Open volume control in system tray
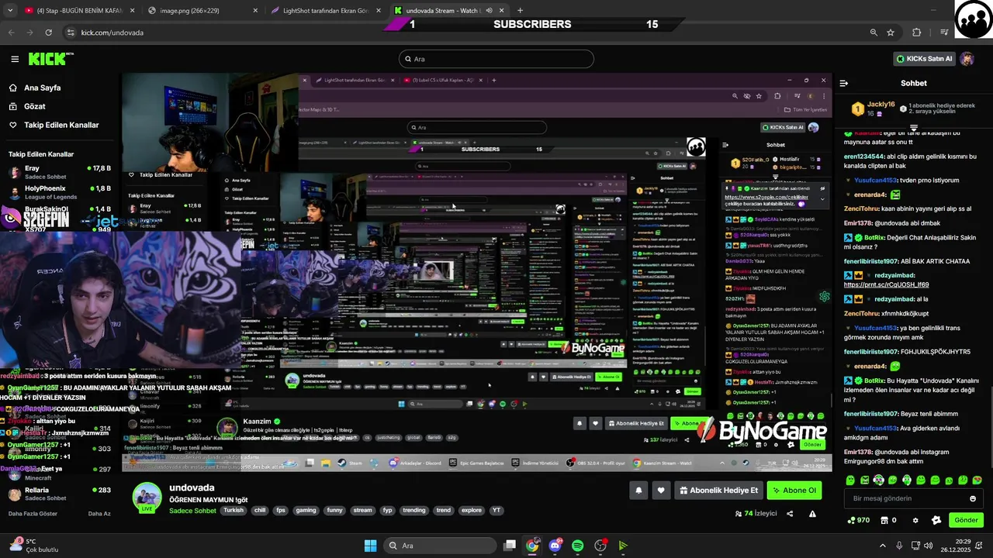The width and height of the screenshot is (993, 558). pyautogui.click(x=929, y=546)
